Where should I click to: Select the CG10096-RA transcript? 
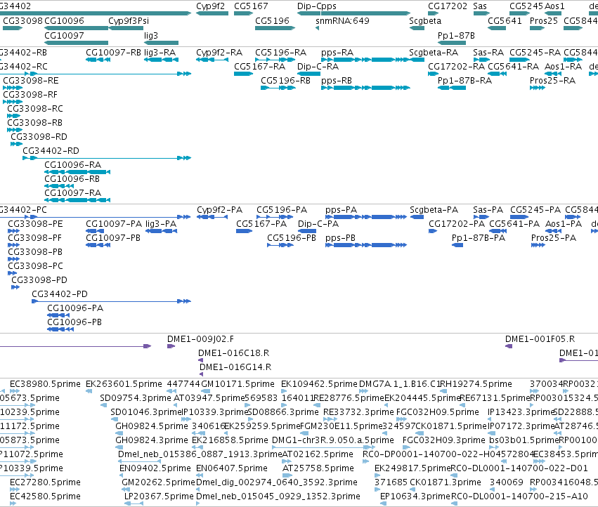[x=77, y=172]
